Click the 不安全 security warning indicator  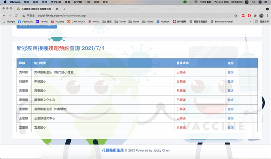coord(29,16)
